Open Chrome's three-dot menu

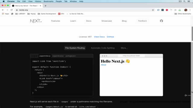pos(190,10)
